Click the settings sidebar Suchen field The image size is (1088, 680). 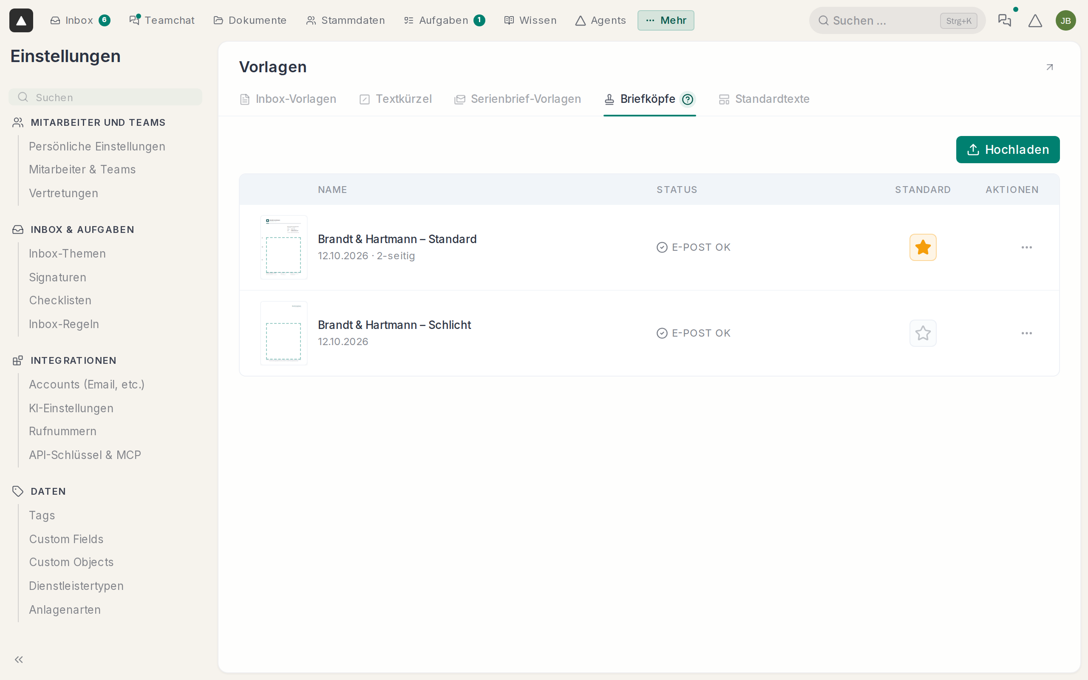pyautogui.click(x=105, y=97)
